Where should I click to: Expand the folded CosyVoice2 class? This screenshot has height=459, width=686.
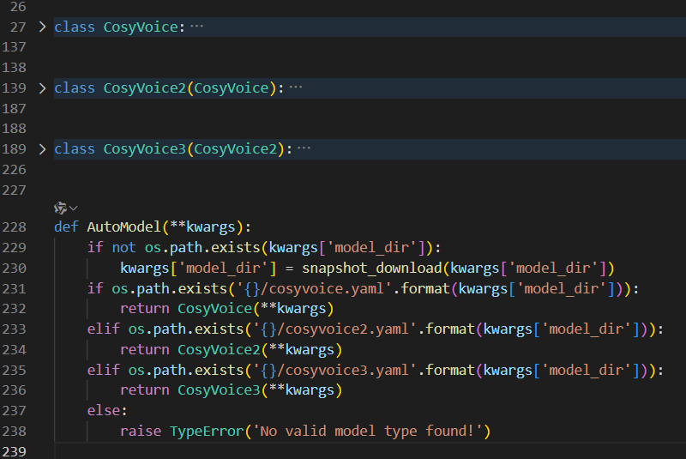[x=43, y=88]
